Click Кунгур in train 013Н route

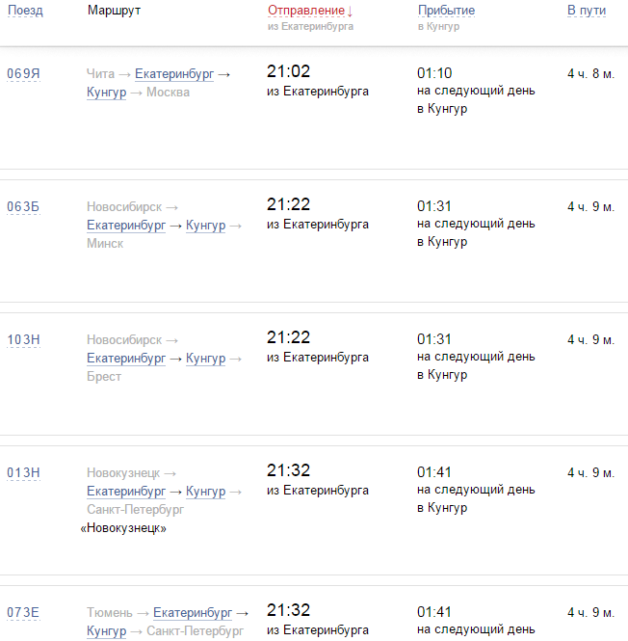pos(205,492)
